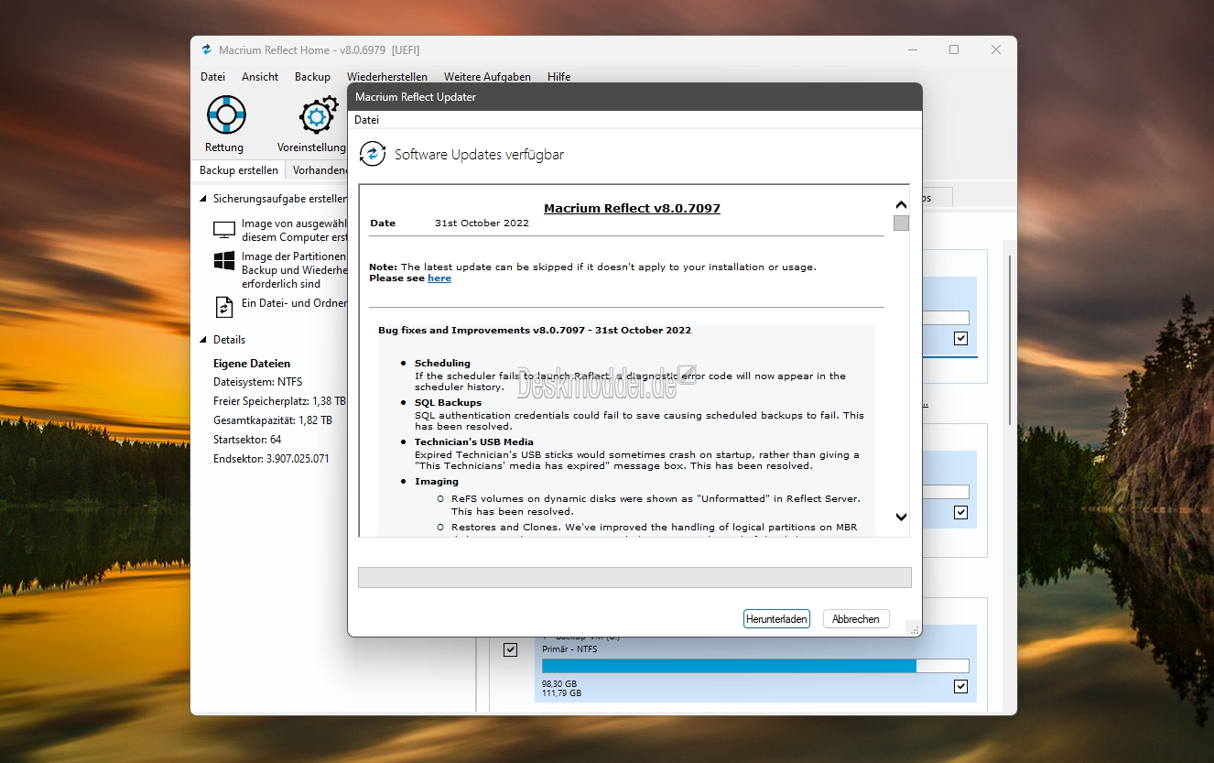The width and height of the screenshot is (1214, 763).
Task: Open the Ansicht menu
Action: 260,77
